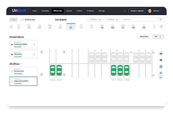Pin the German office star
173x113 pixels.
12,72
